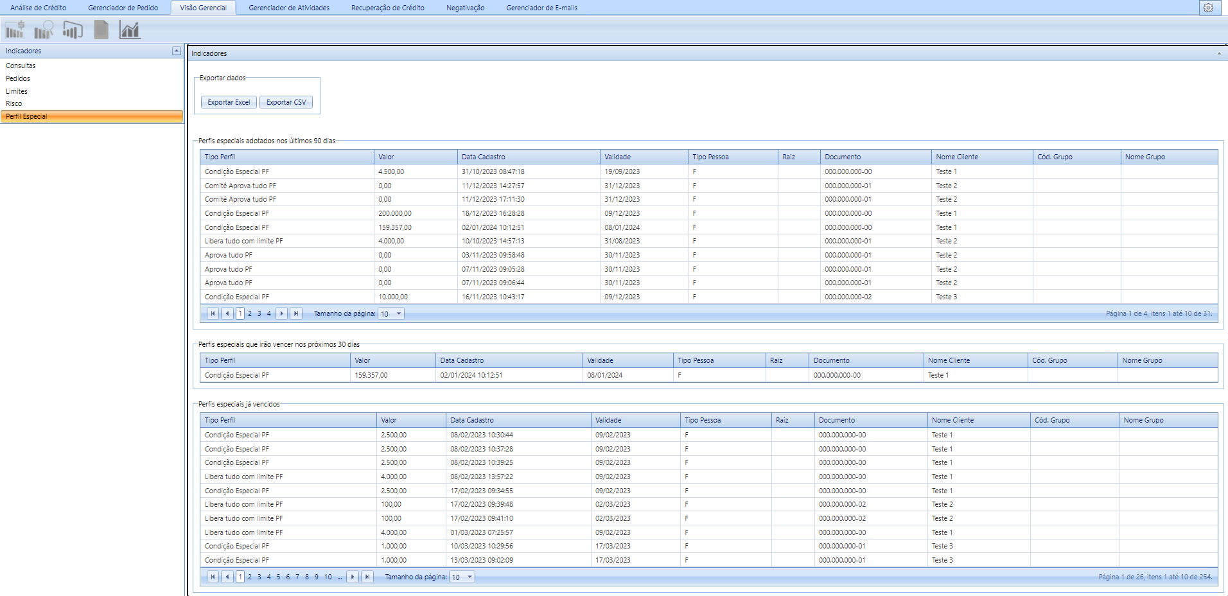Open the settings gear icon

pyautogui.click(x=1208, y=8)
